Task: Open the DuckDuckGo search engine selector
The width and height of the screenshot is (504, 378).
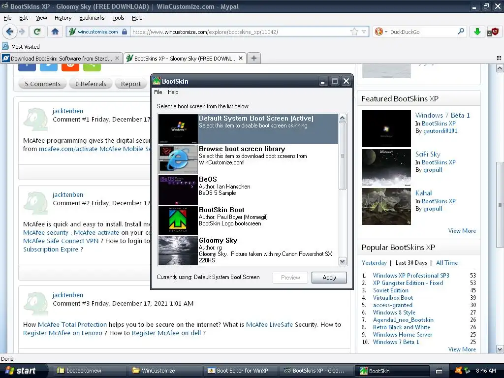Action: pos(381,31)
